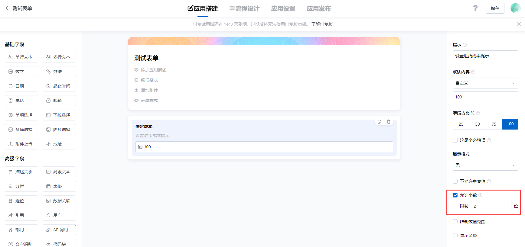Add a 链接 link field

pyautogui.click(x=59, y=72)
